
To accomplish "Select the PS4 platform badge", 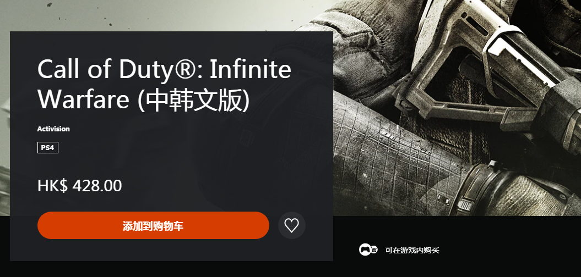I will [x=48, y=147].
